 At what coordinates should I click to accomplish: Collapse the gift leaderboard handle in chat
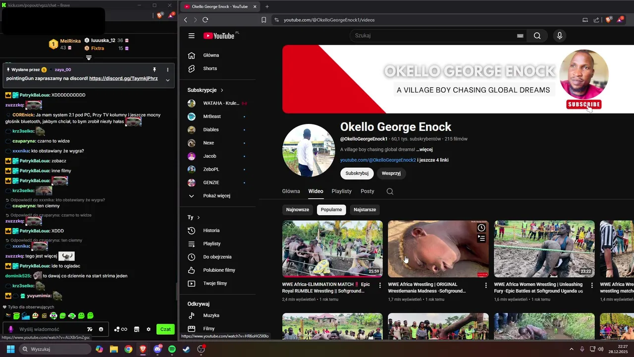point(89,58)
